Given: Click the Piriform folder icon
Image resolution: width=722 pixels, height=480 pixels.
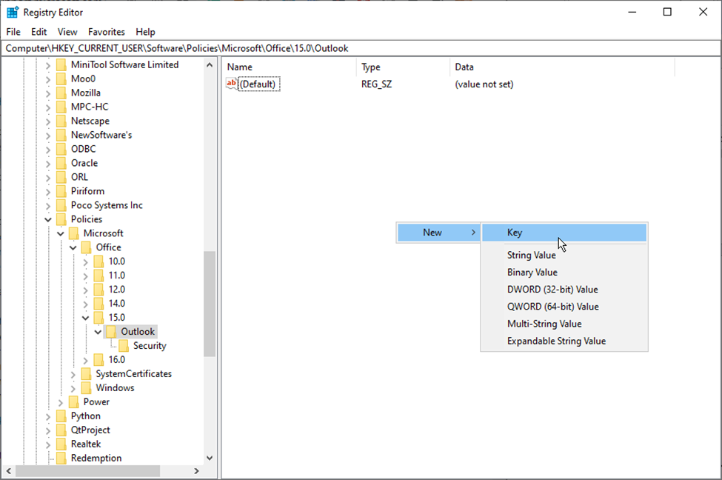Looking at the screenshot, I should click(x=61, y=191).
